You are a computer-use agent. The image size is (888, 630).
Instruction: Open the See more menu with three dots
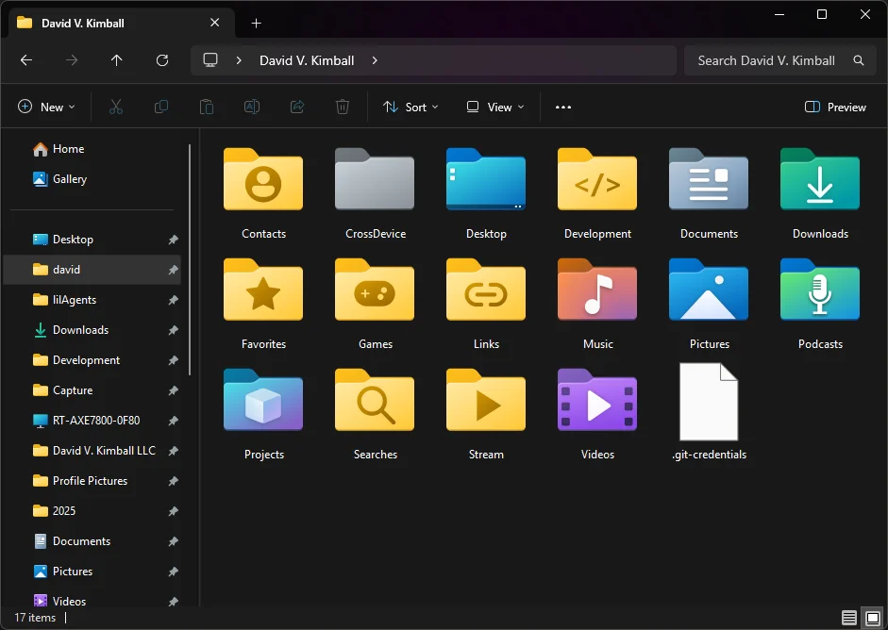(562, 107)
